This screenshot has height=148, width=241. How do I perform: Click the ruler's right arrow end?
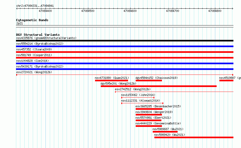pos(233,8)
